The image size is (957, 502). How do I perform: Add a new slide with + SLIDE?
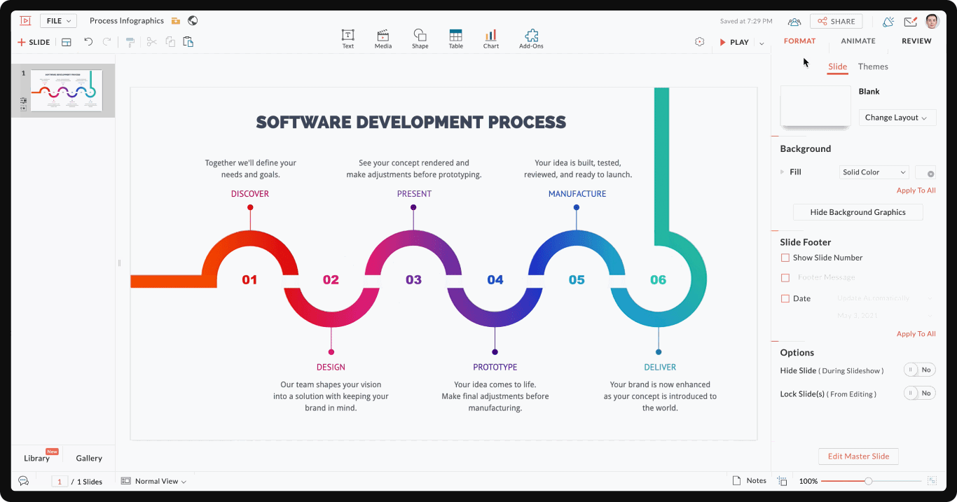click(x=34, y=42)
